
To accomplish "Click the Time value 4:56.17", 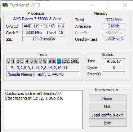I will [114, 61].
